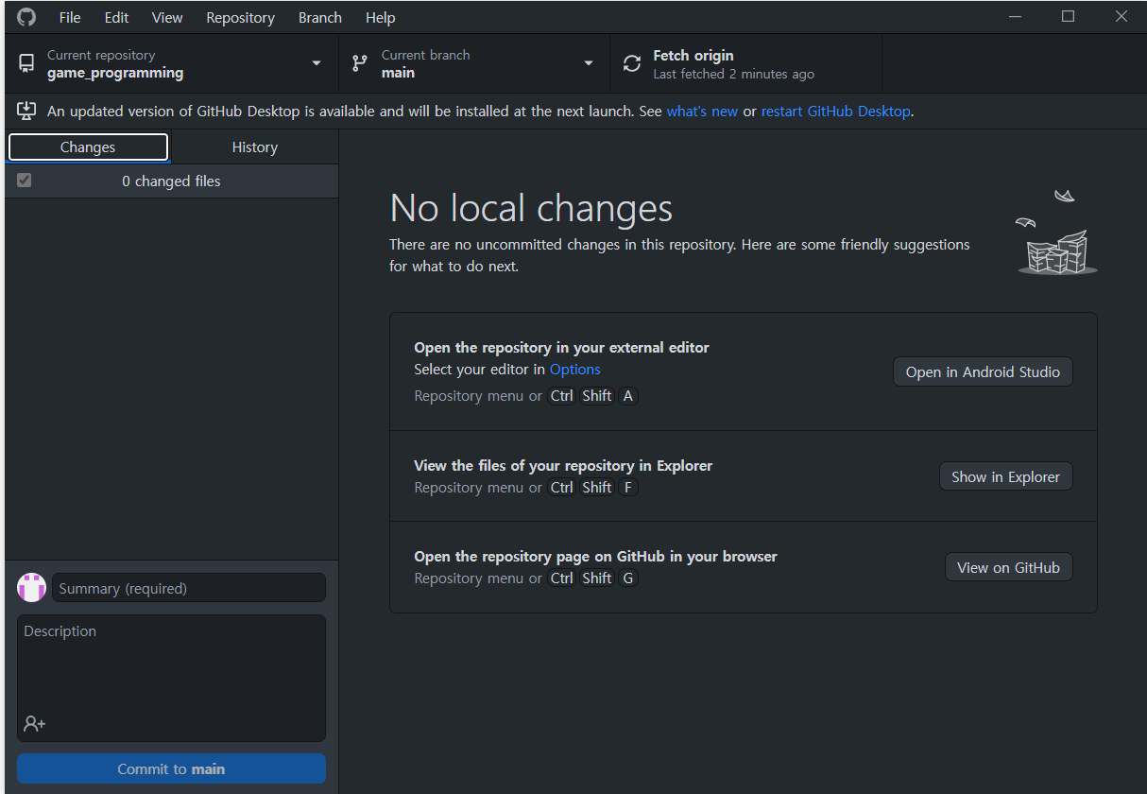1147x794 pixels.
Task: Click Show in Explorer button
Action: (x=1005, y=476)
